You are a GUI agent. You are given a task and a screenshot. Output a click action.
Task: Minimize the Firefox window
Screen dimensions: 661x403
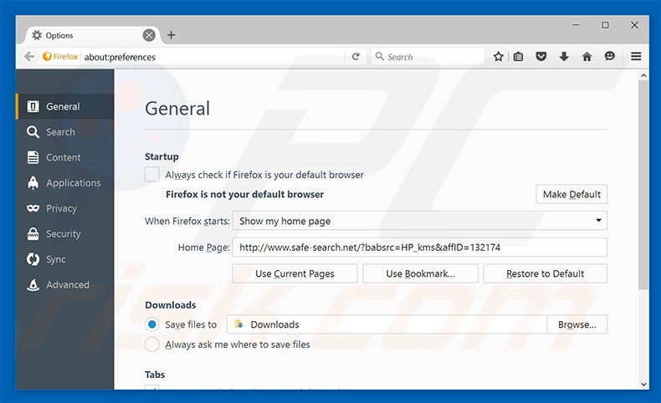576,25
